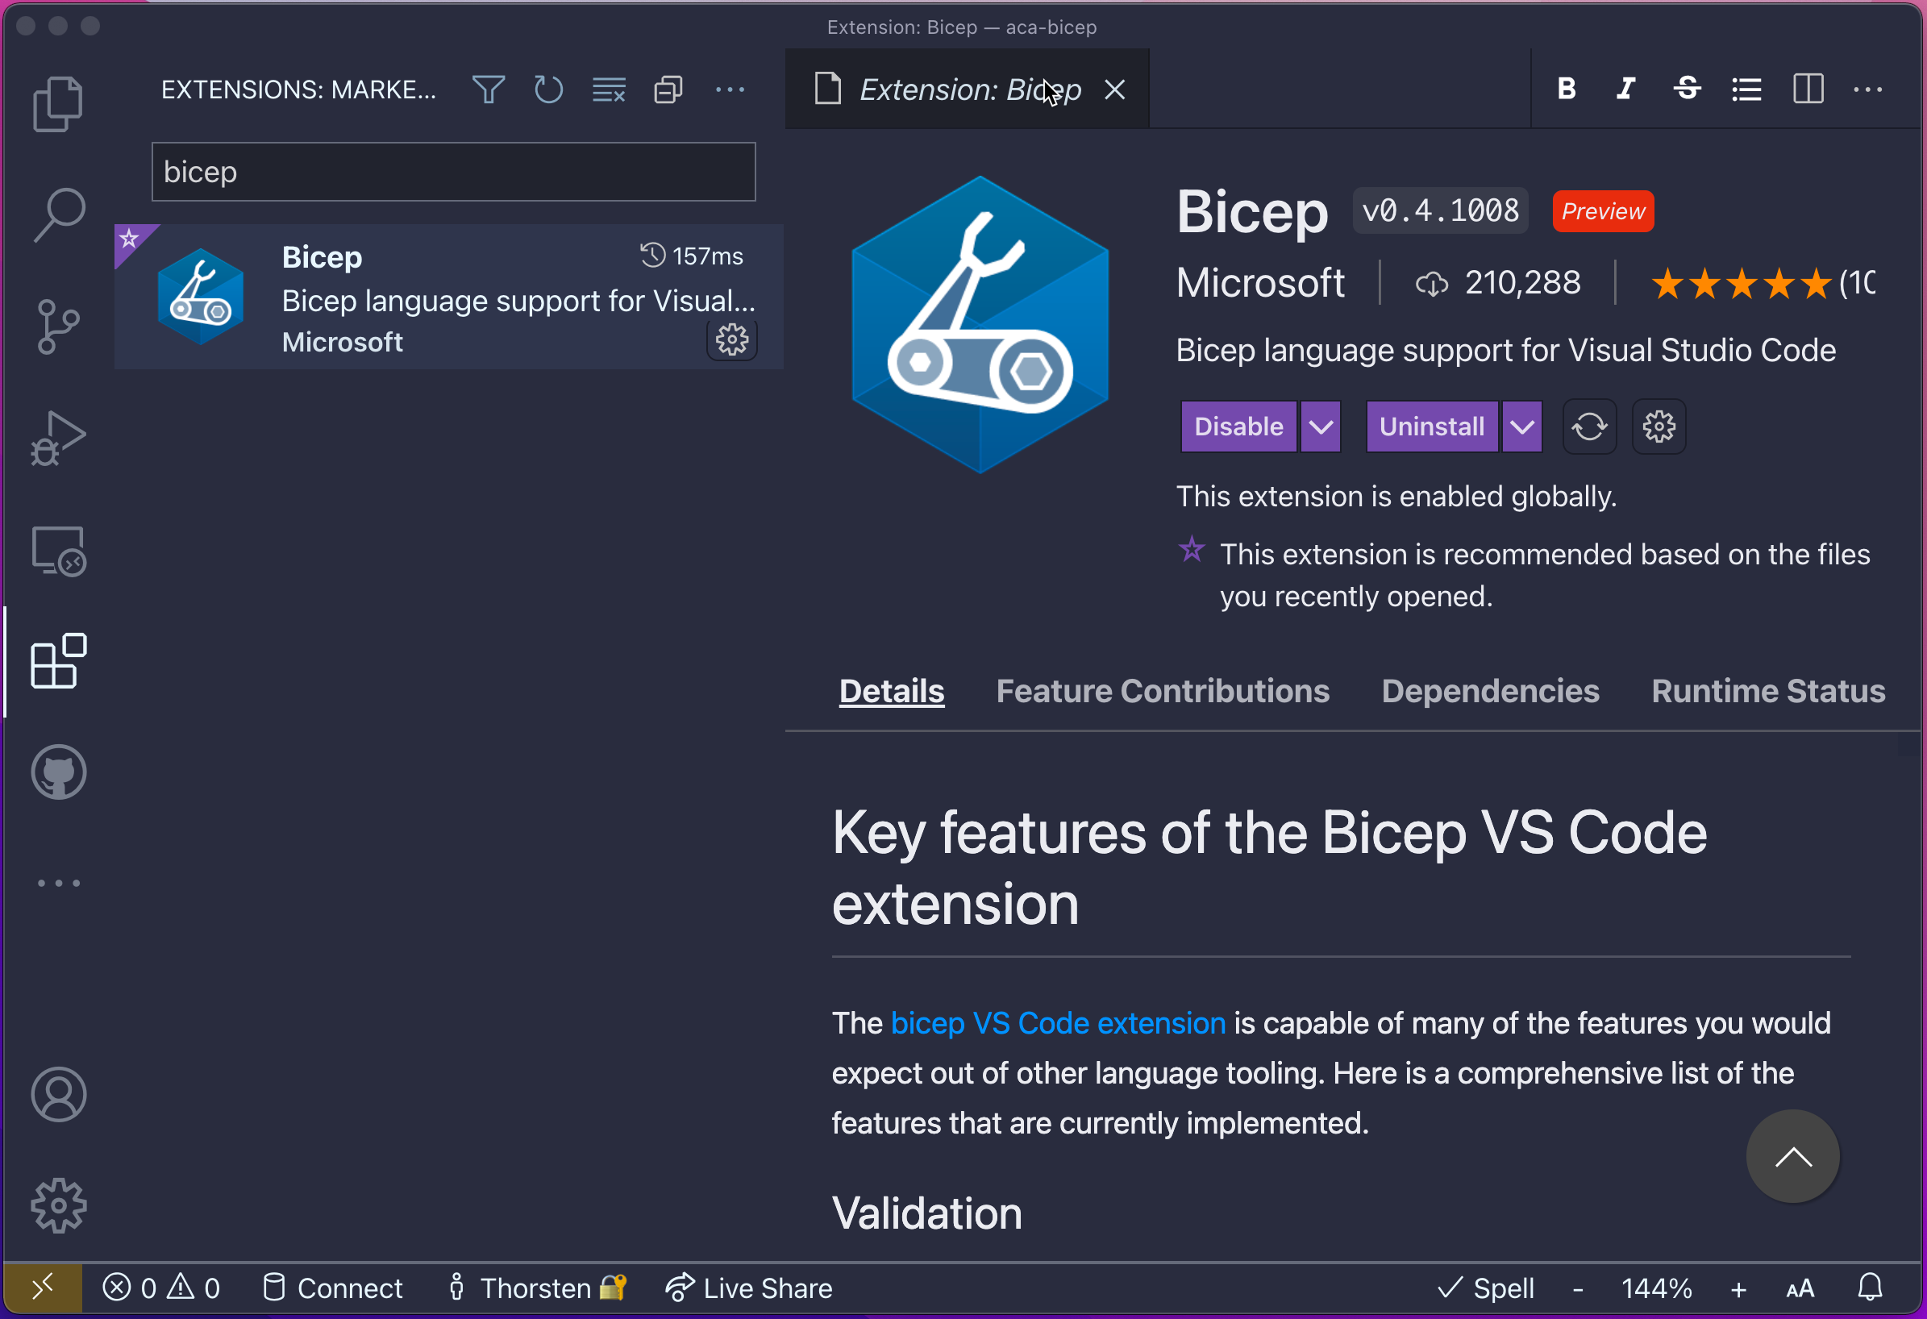Switch to the Runtime Status tab
The height and width of the screenshot is (1319, 1927).
1768,691
